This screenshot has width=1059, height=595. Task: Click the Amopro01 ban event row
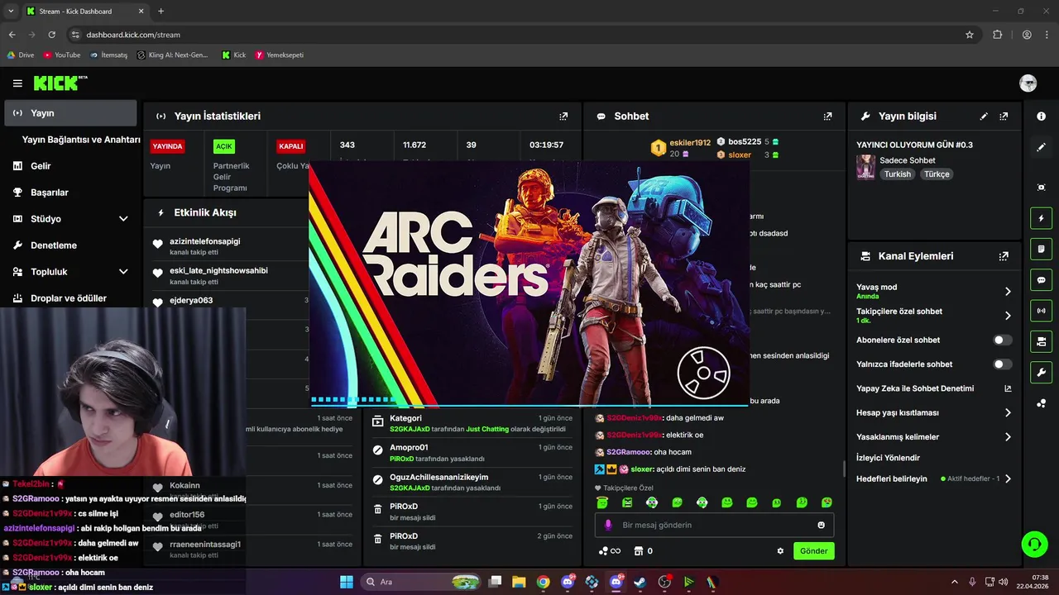[x=472, y=453]
